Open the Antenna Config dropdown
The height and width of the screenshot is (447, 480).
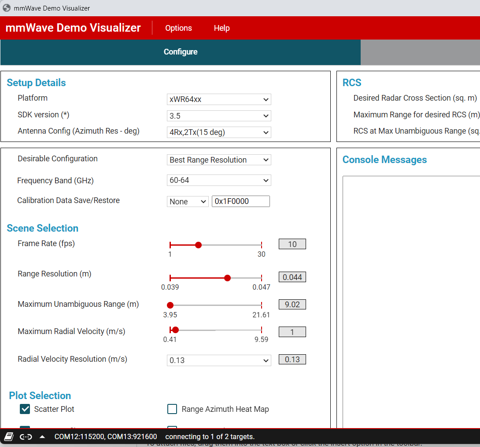(x=219, y=132)
